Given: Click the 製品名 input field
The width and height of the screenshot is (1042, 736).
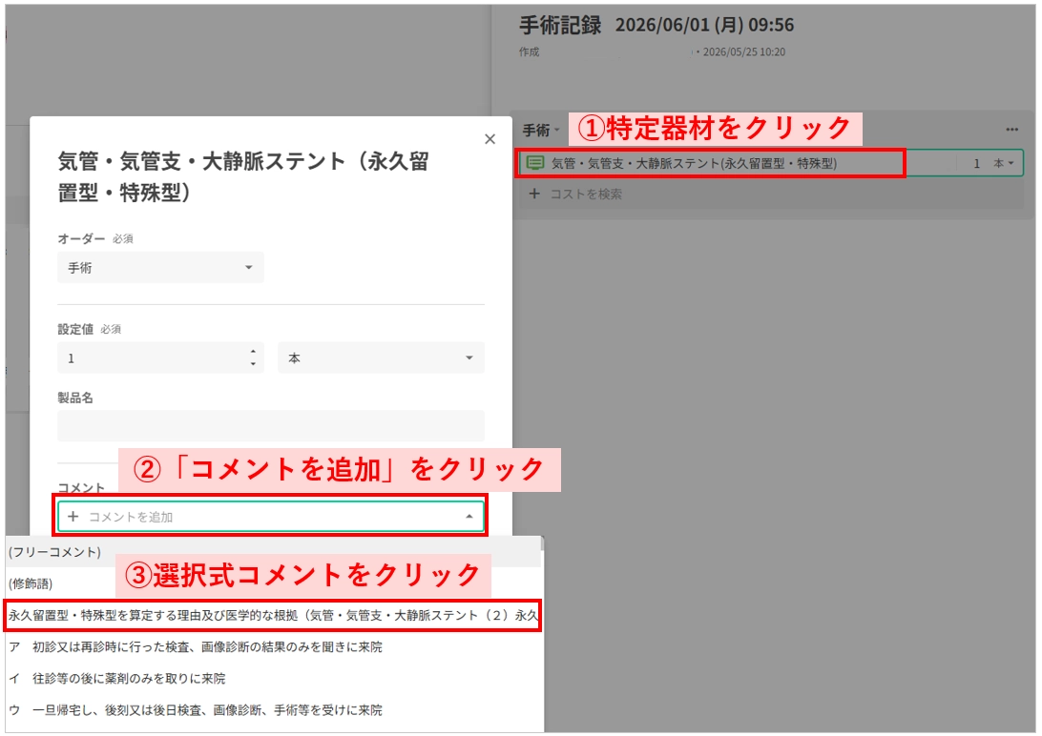Looking at the screenshot, I should coord(270,426).
